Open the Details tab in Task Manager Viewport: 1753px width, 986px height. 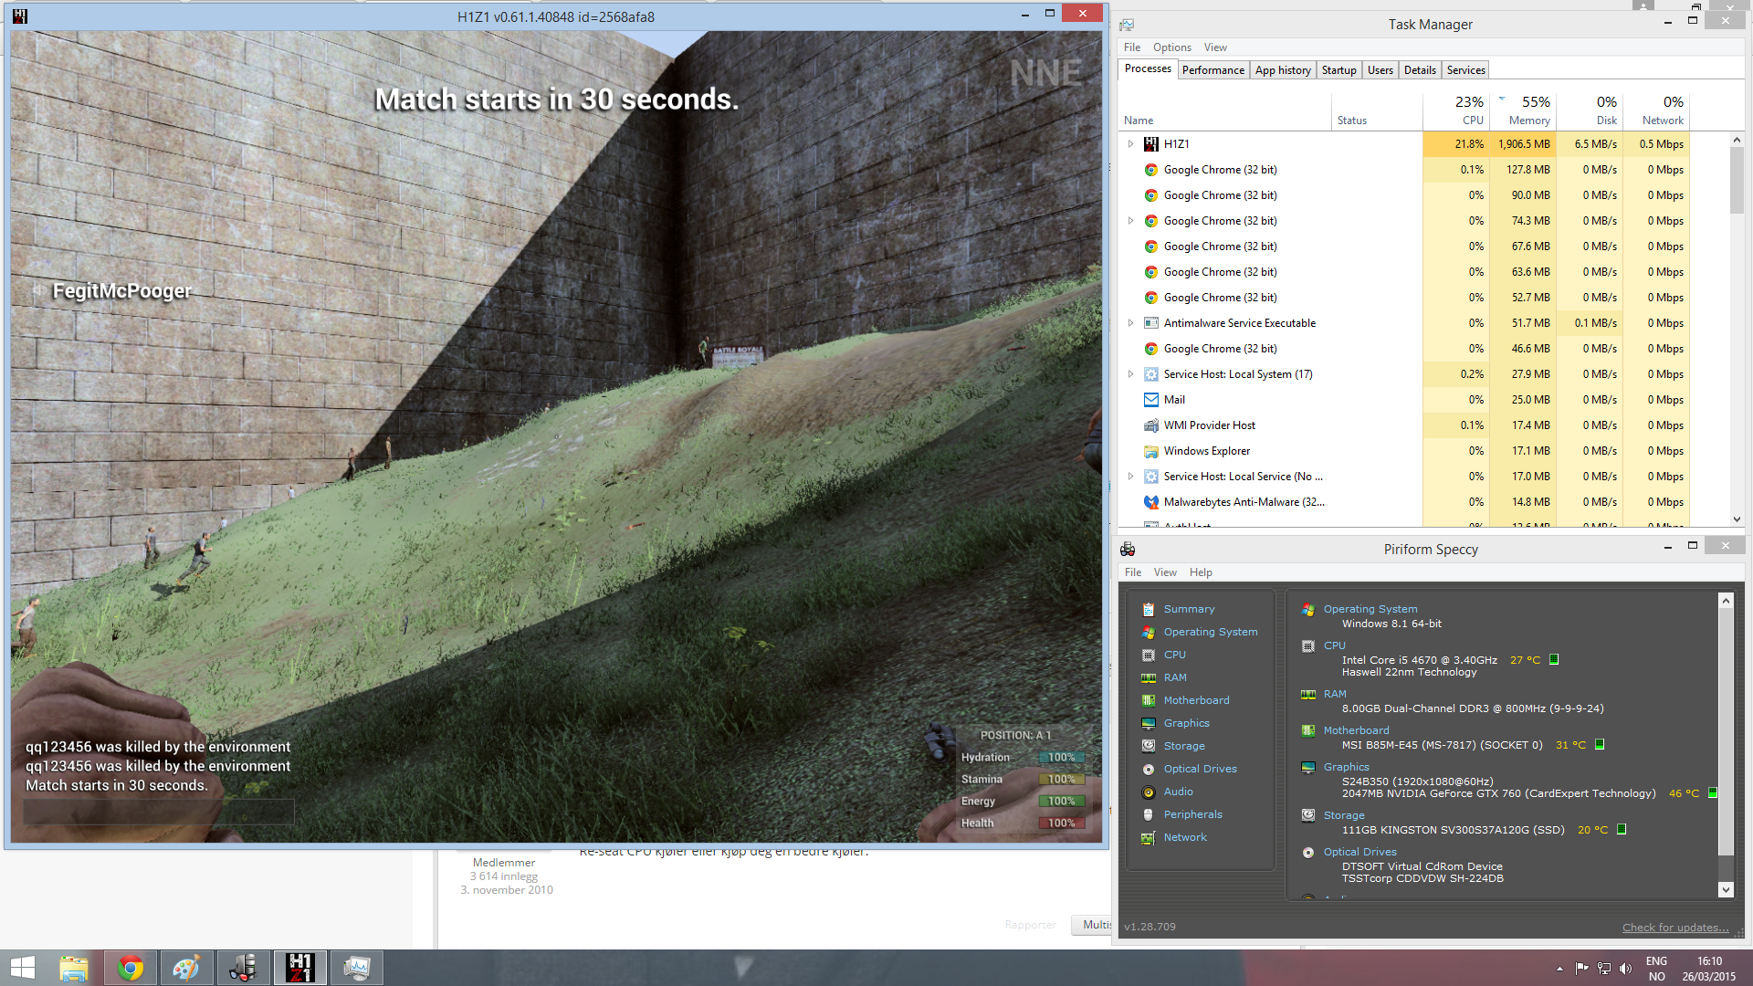pyautogui.click(x=1420, y=70)
